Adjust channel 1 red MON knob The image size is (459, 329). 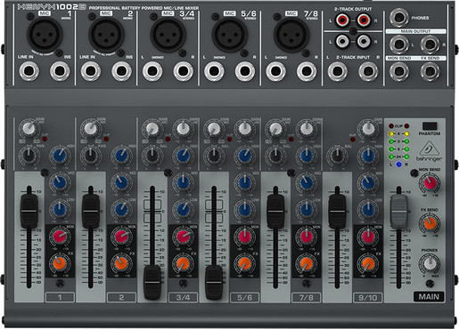(x=60, y=237)
